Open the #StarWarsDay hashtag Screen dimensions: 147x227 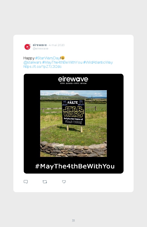pyautogui.click(x=47, y=58)
